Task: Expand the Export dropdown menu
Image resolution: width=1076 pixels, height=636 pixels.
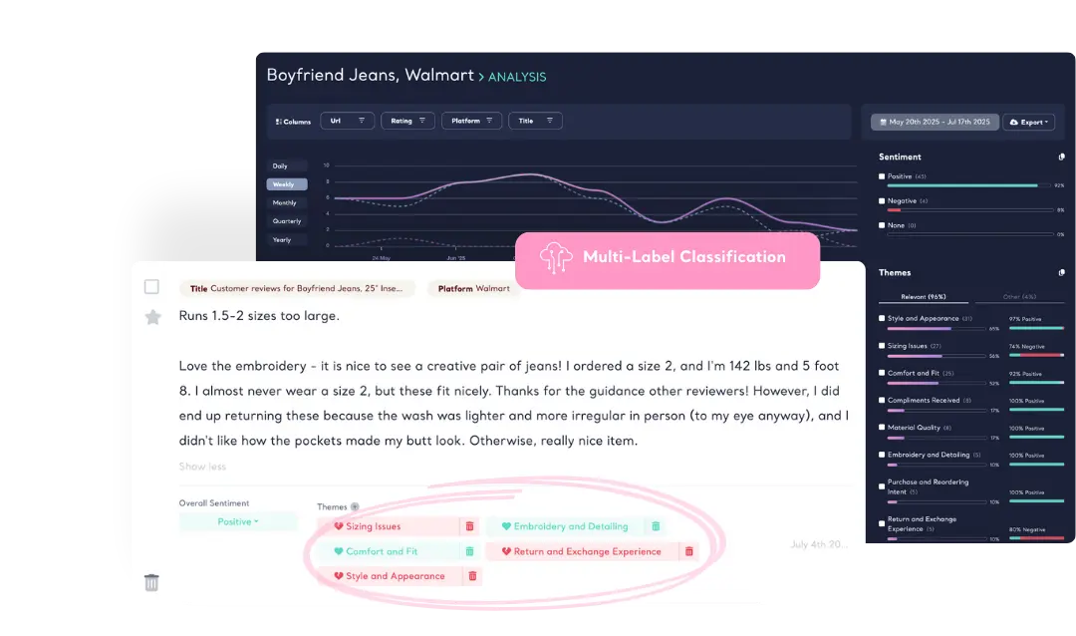Action: point(1028,122)
